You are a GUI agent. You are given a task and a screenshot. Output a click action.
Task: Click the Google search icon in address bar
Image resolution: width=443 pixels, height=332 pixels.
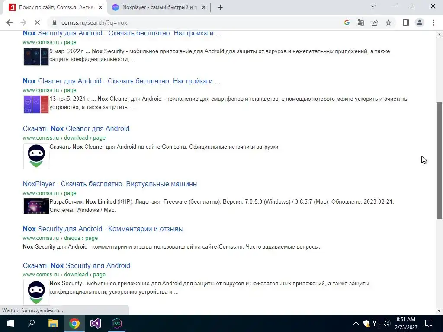347,22
